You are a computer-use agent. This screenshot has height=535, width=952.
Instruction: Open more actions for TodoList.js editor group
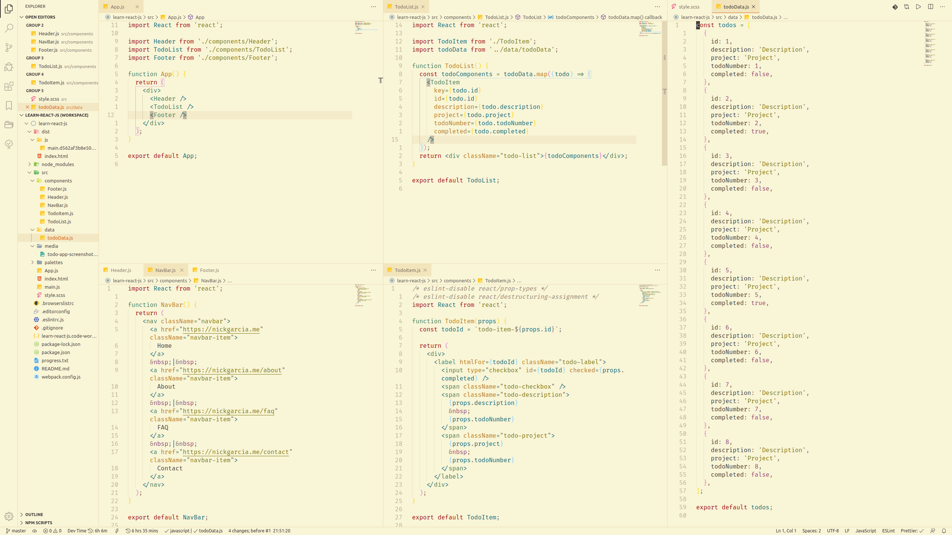657,7
